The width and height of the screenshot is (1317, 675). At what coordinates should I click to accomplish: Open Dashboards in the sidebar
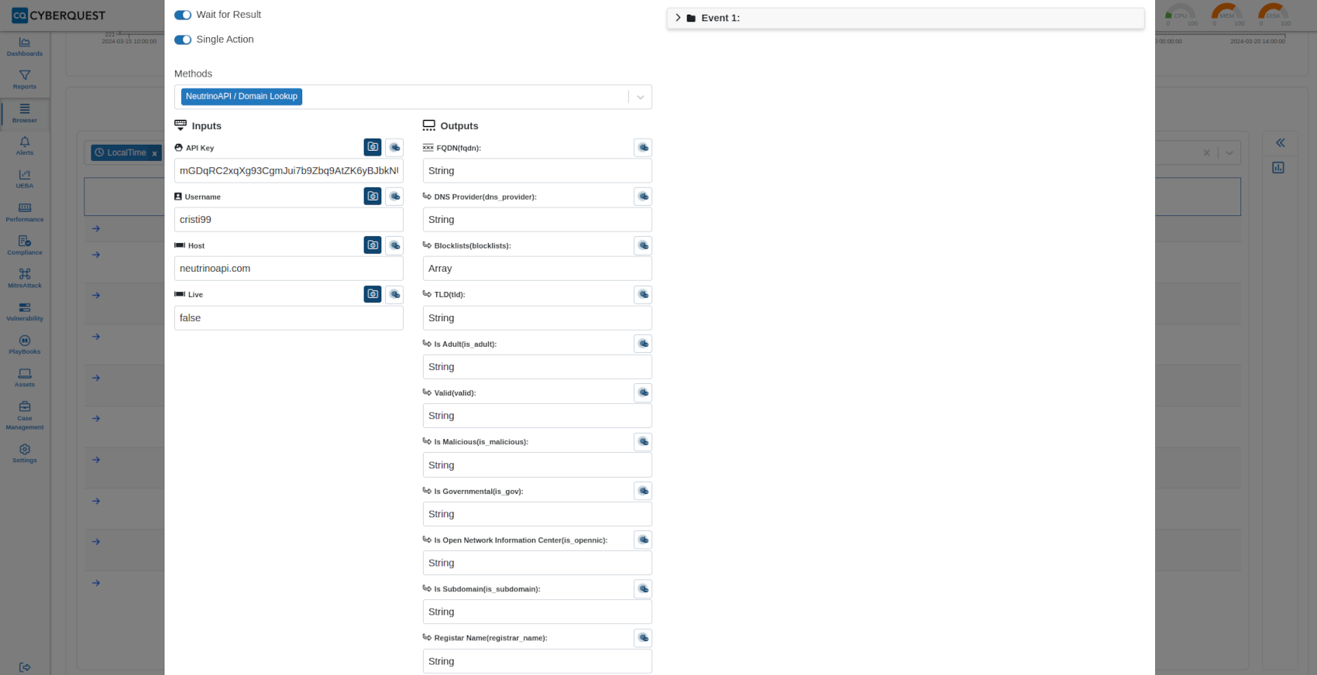[25, 46]
